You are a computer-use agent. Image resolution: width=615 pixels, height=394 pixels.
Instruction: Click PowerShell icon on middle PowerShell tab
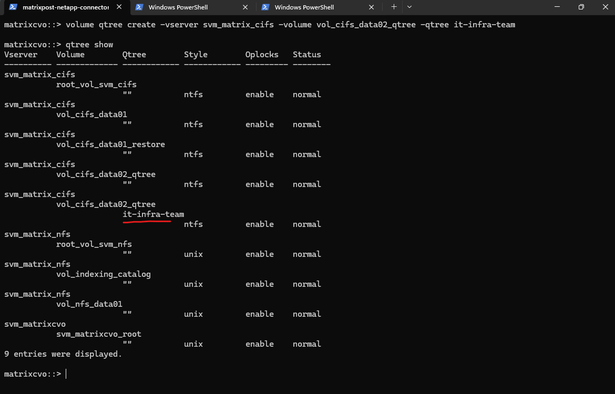click(x=139, y=7)
